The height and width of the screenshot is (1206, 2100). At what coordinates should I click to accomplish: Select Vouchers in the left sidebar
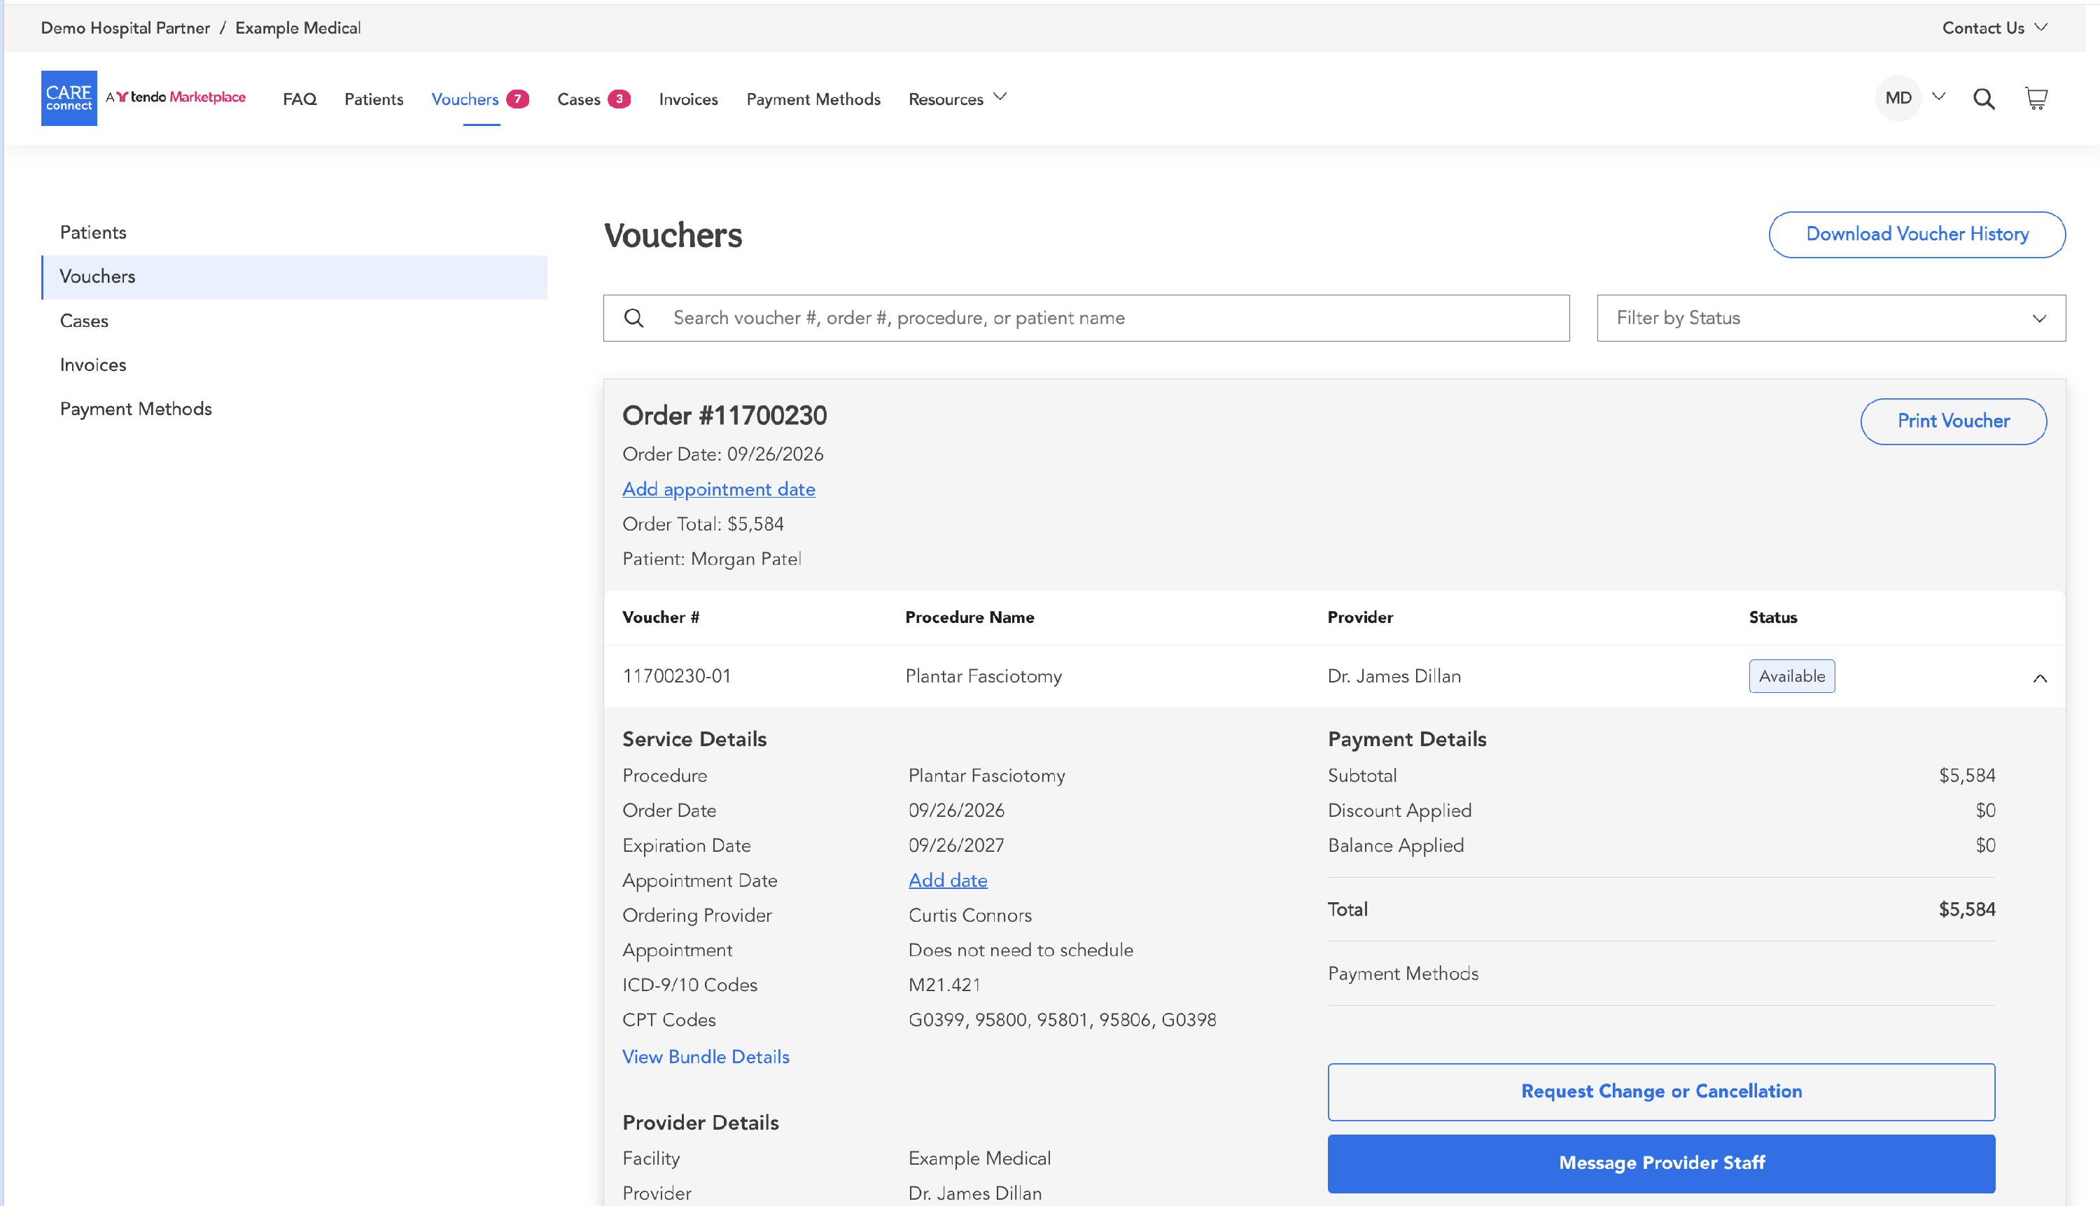pos(294,276)
